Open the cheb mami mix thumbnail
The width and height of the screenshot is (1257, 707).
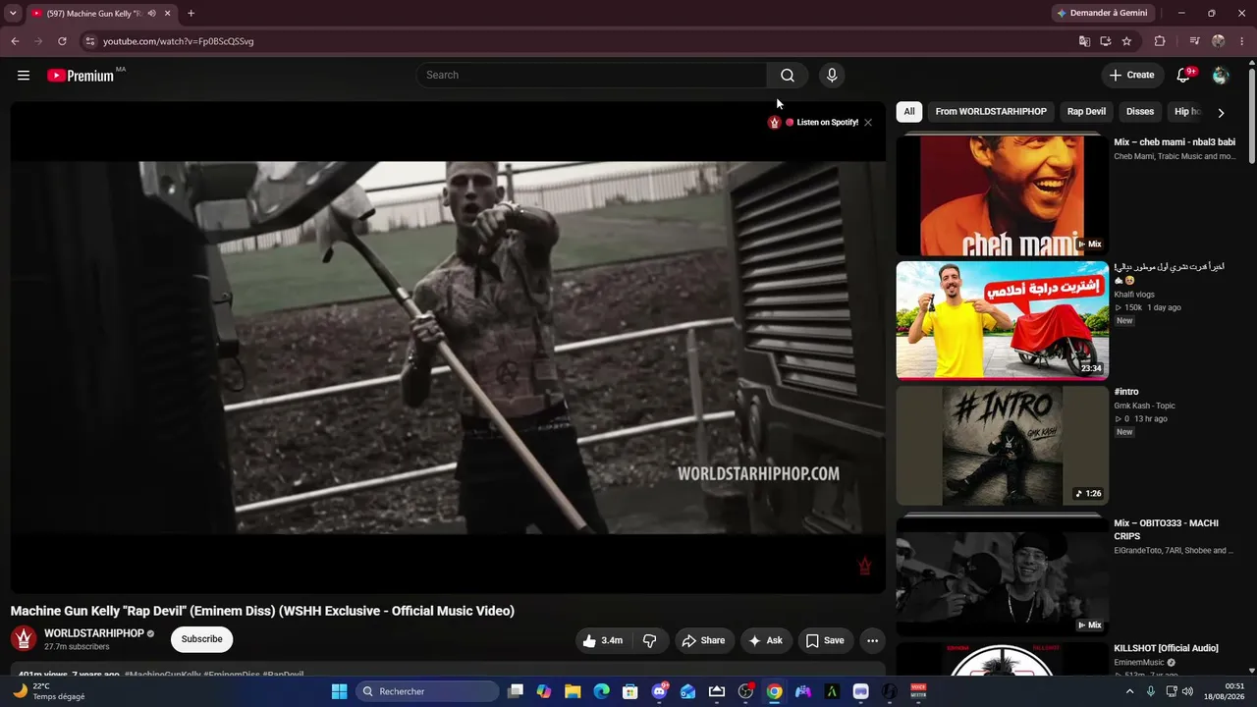[x=1002, y=193]
